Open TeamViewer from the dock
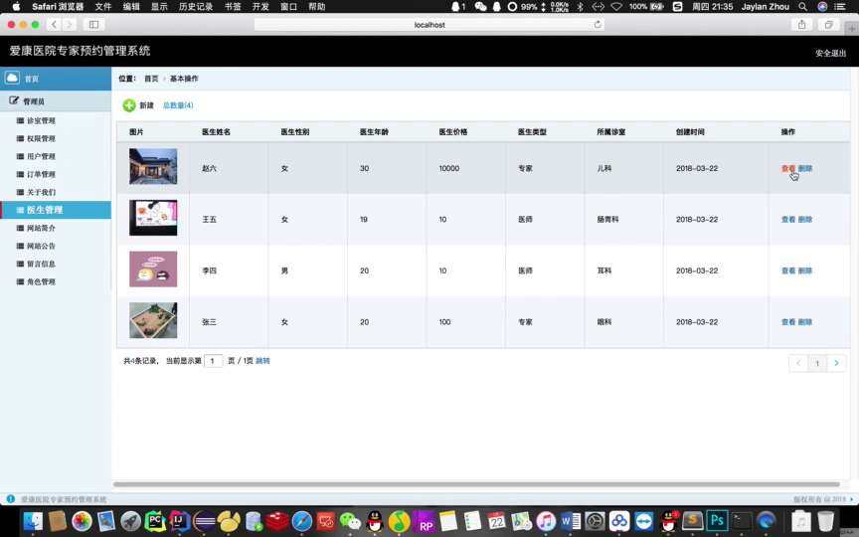The height and width of the screenshot is (537, 859). tap(643, 521)
